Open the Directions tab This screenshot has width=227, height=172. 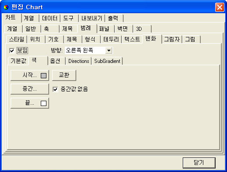coord(78,61)
